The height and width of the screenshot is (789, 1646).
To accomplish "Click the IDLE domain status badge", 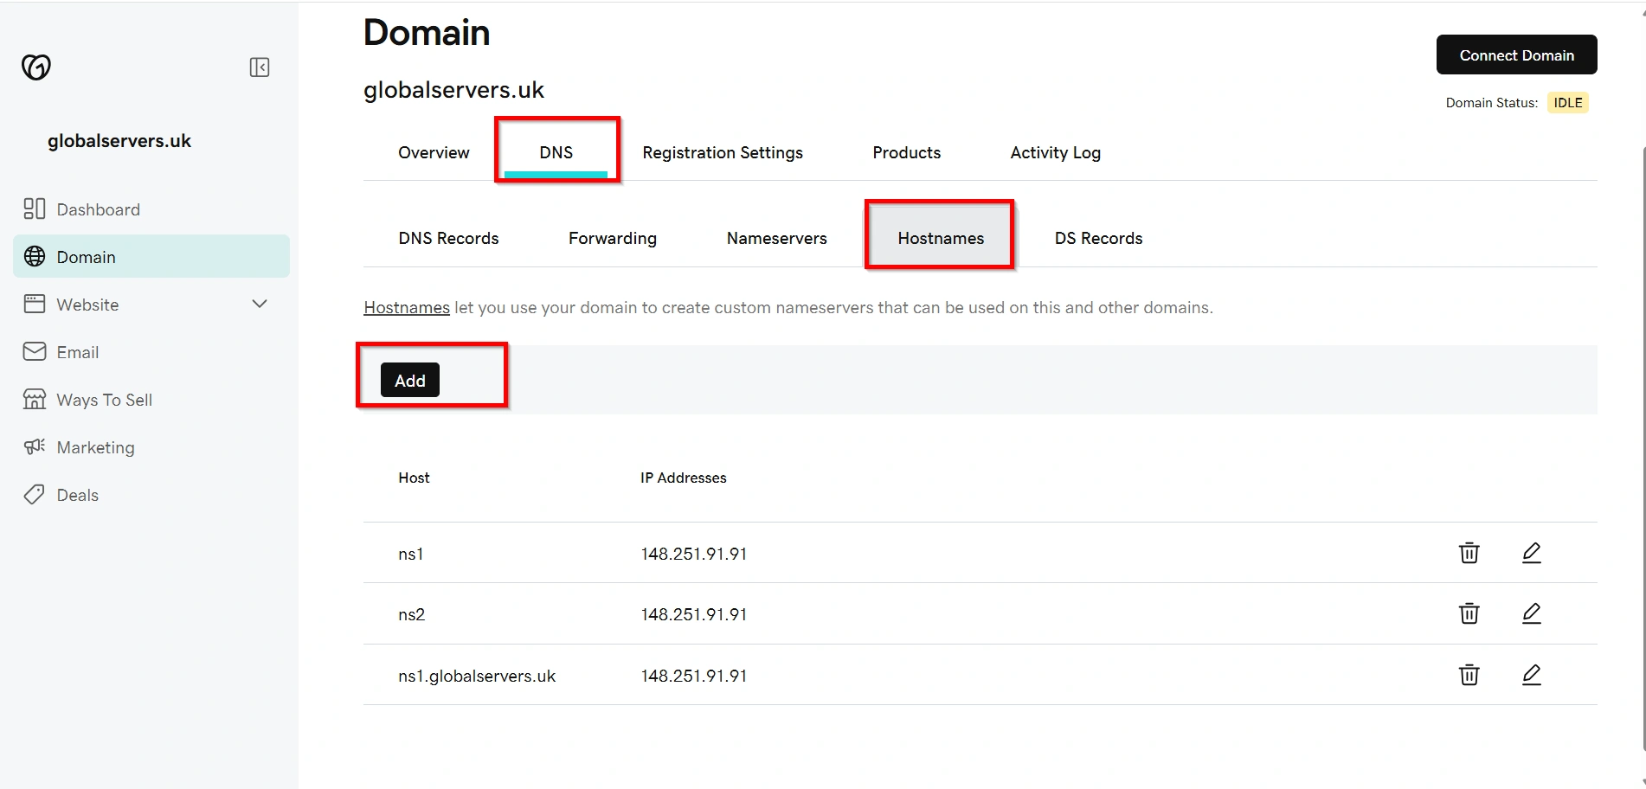I will (1567, 102).
